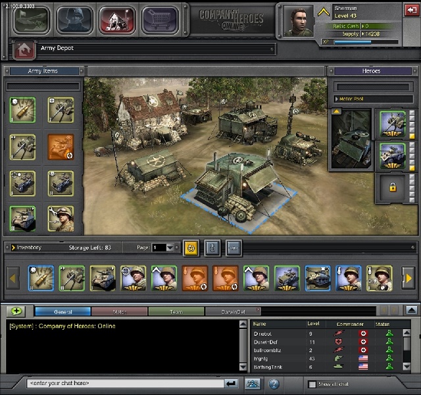Toggle the grenade inventory filter button

coord(212,248)
